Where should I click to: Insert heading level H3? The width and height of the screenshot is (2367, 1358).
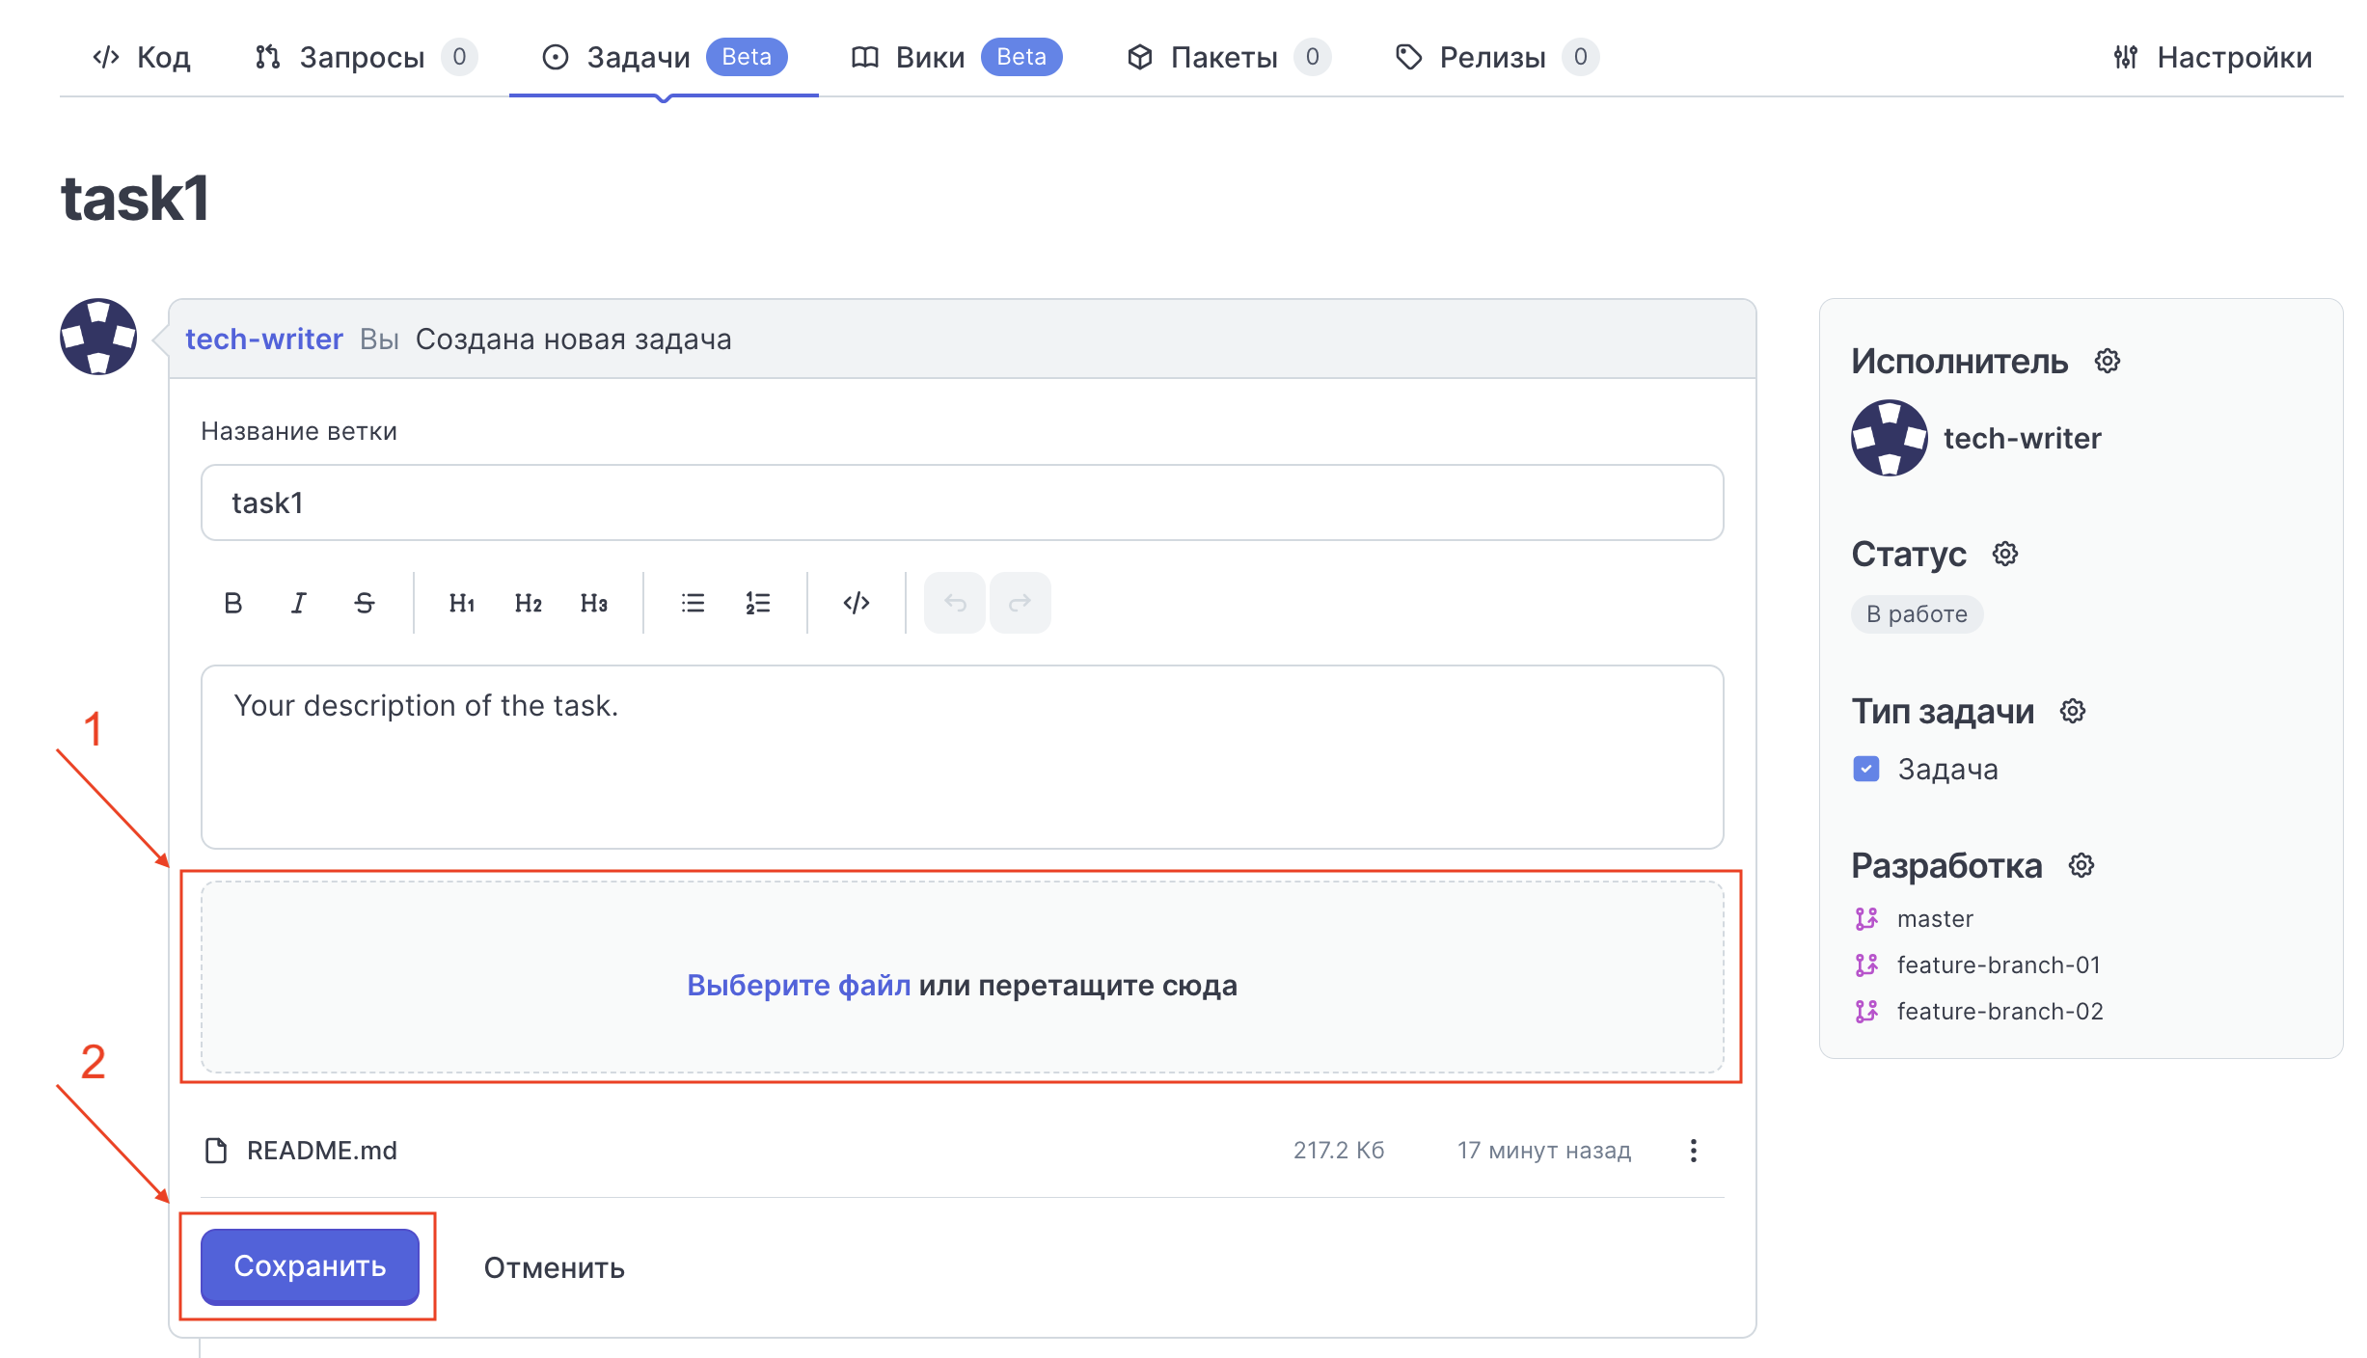[x=593, y=603]
